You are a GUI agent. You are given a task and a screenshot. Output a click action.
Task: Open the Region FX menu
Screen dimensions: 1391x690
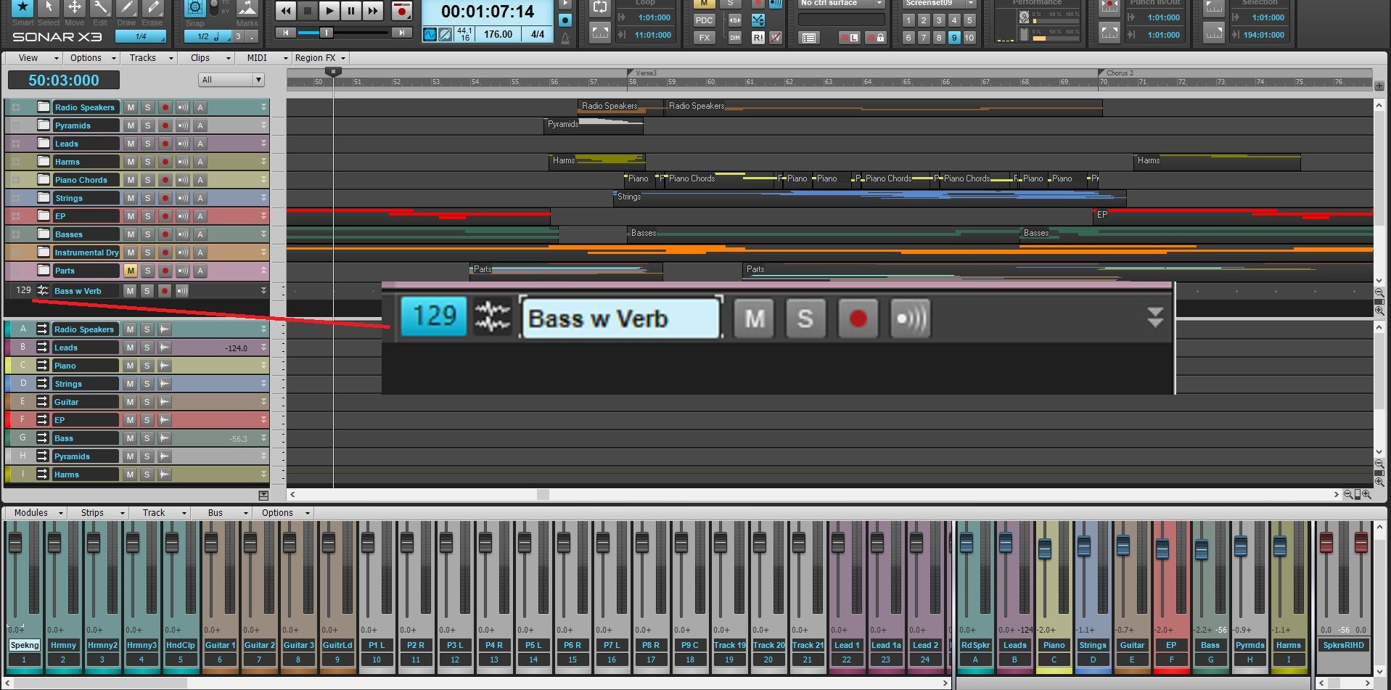(320, 58)
